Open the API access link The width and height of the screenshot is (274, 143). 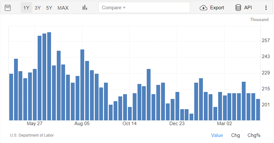point(248,8)
